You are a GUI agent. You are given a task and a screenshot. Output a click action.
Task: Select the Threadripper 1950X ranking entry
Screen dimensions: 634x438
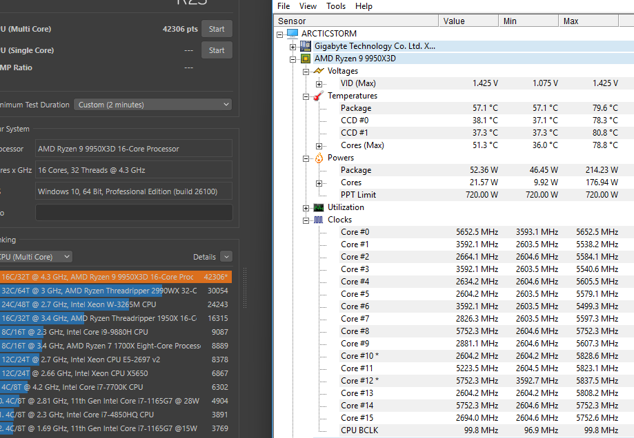(x=116, y=318)
